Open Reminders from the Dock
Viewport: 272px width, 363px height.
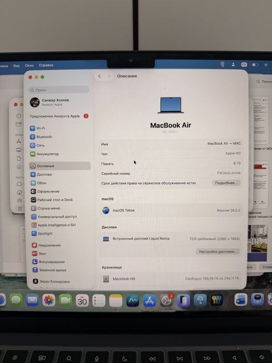click(99, 300)
